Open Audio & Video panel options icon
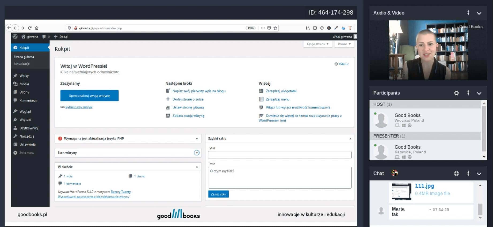The width and height of the screenshot is (493, 227). pos(468,13)
